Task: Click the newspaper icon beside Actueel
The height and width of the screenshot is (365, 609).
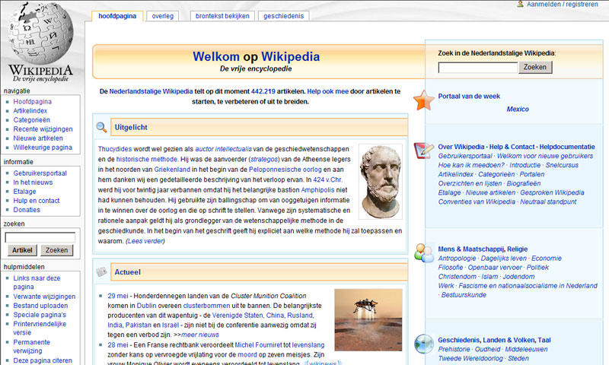Action: [x=101, y=272]
